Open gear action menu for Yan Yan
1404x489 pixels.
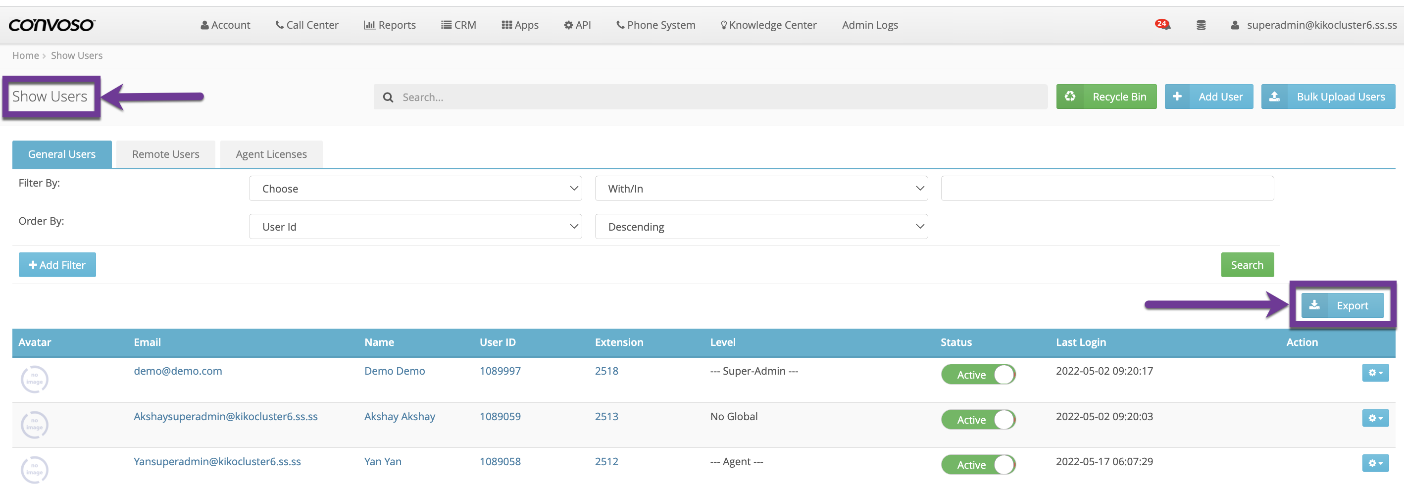coord(1375,463)
